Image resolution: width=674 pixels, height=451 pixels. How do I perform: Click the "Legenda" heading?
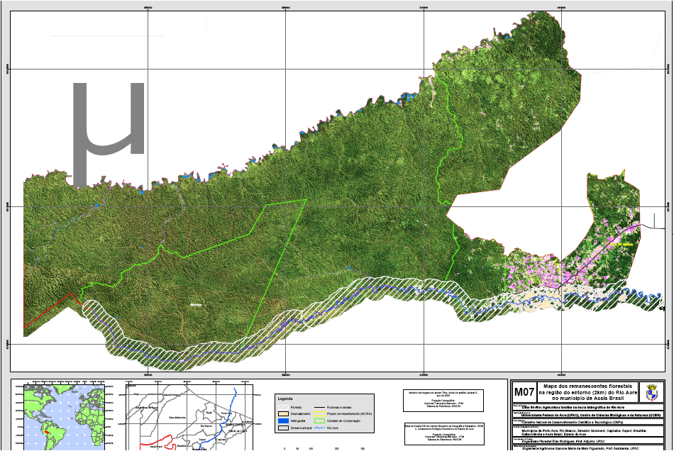pos(285,399)
